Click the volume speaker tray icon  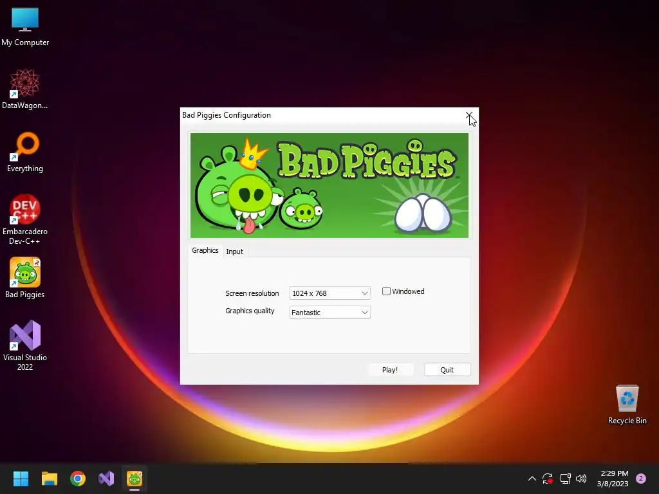point(581,479)
